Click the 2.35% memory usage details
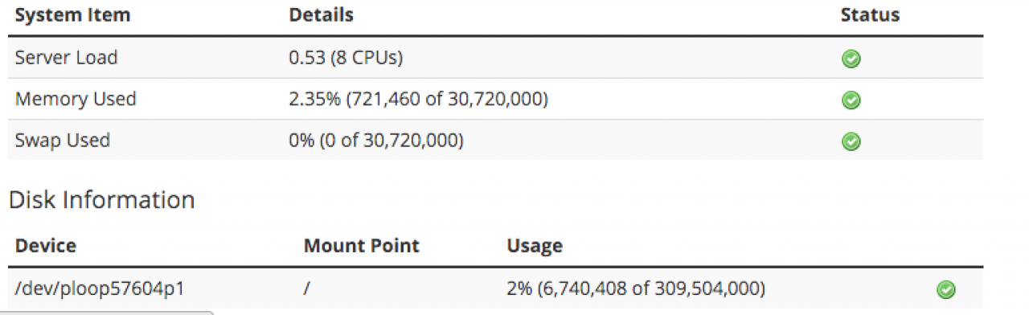This screenshot has height=315, width=1029. tap(418, 100)
